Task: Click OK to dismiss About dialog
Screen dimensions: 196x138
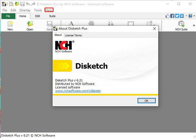Action: pos(146,101)
